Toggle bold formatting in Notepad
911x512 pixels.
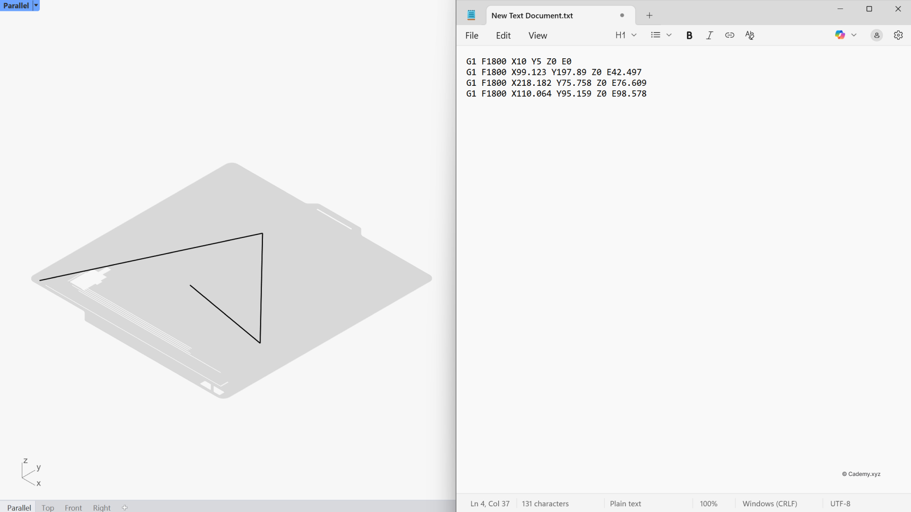click(x=689, y=35)
